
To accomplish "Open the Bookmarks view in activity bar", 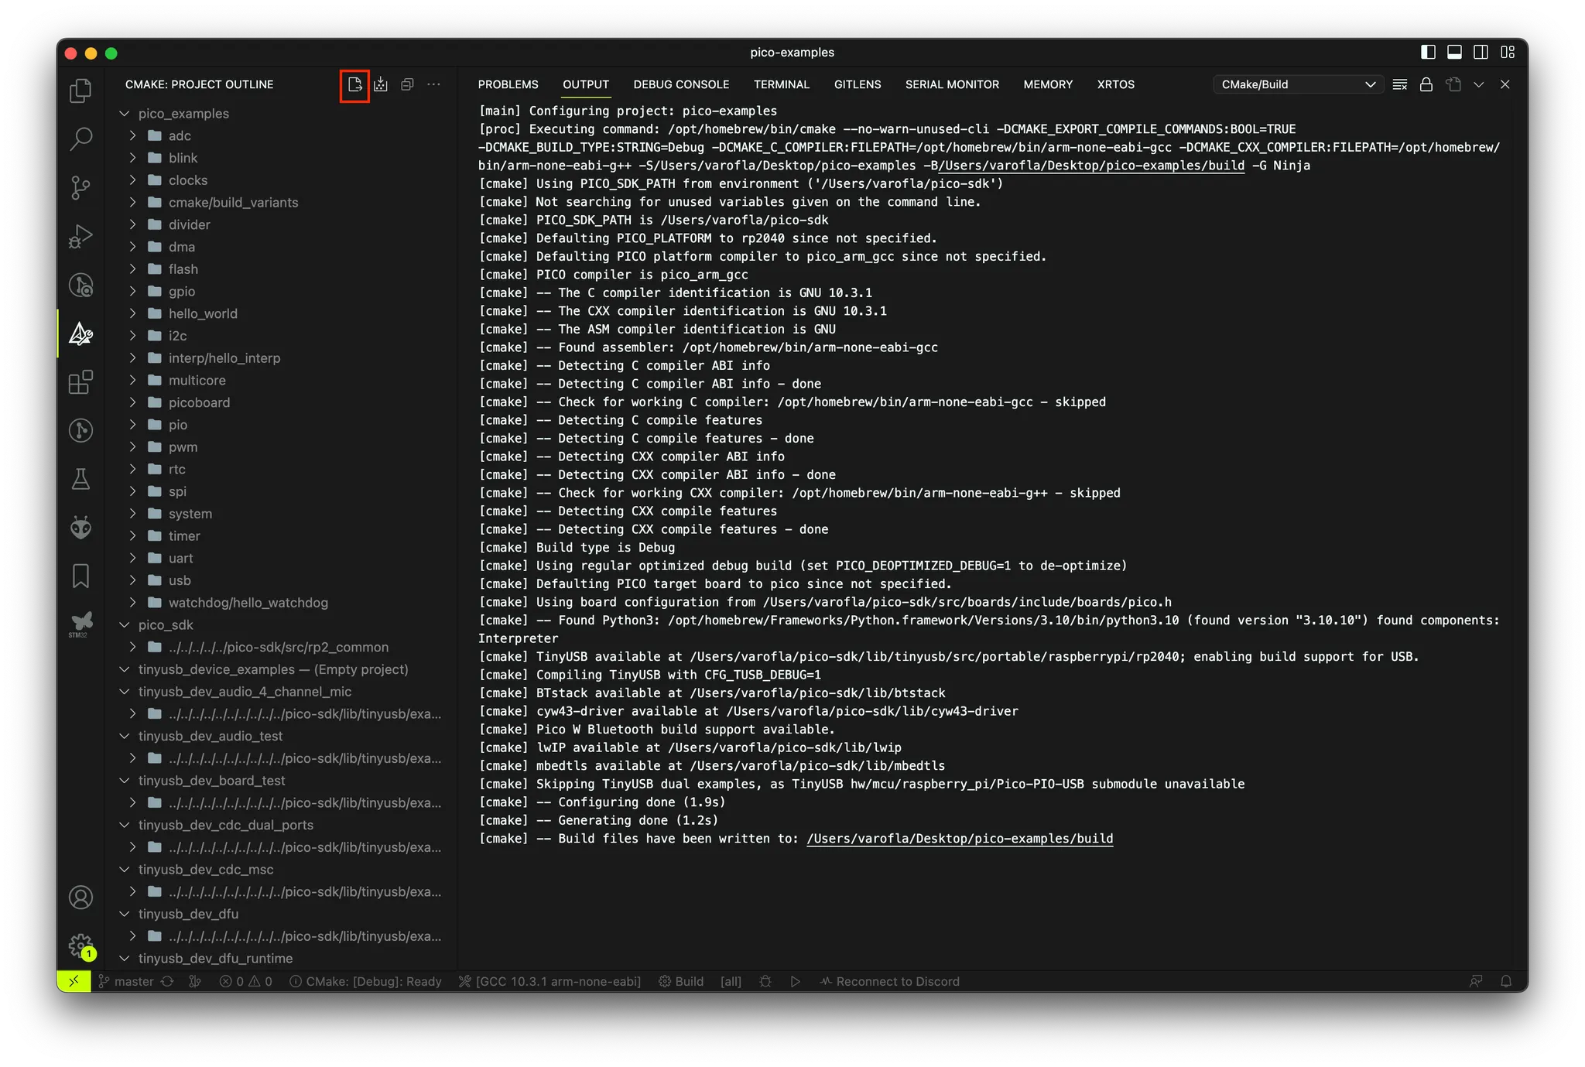I will 80,576.
